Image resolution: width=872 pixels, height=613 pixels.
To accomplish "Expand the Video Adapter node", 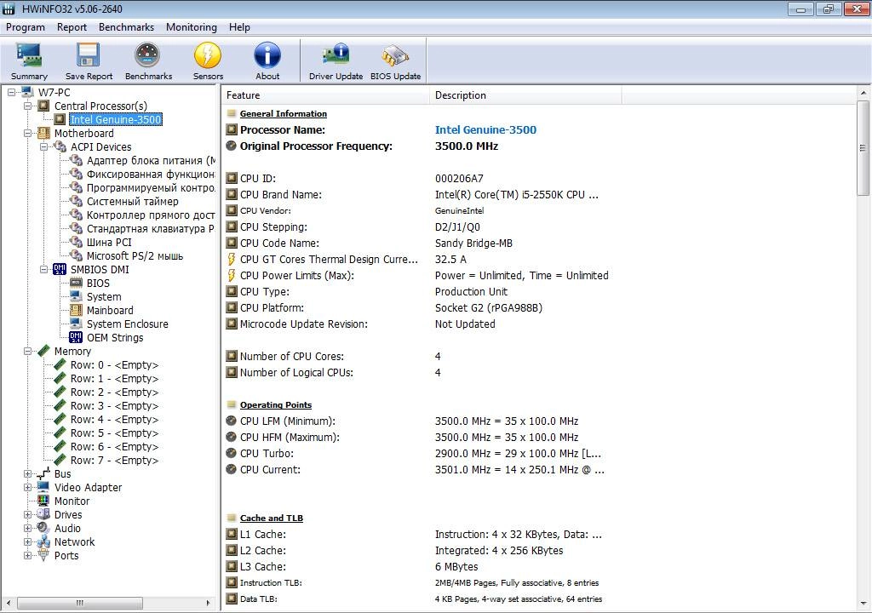I will (28, 487).
